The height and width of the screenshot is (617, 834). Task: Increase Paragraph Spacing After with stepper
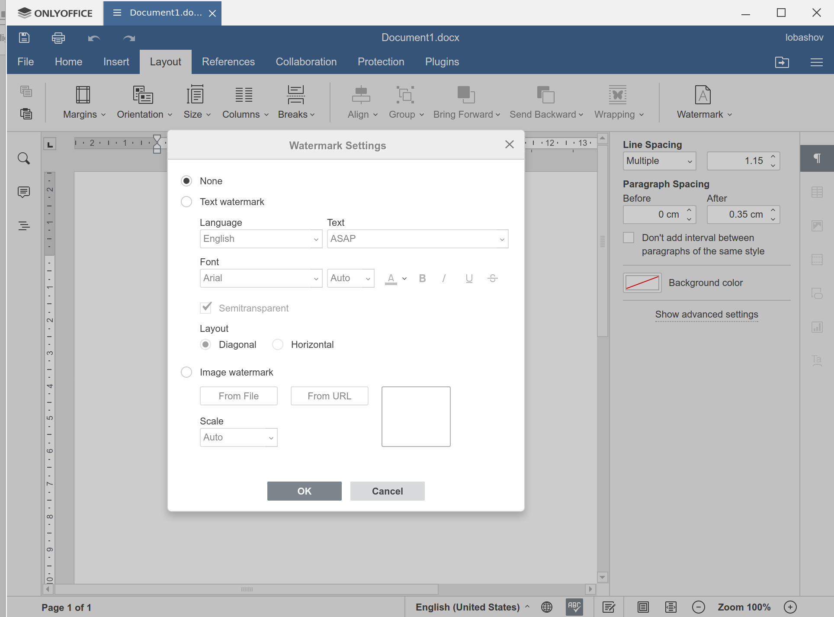click(x=773, y=211)
